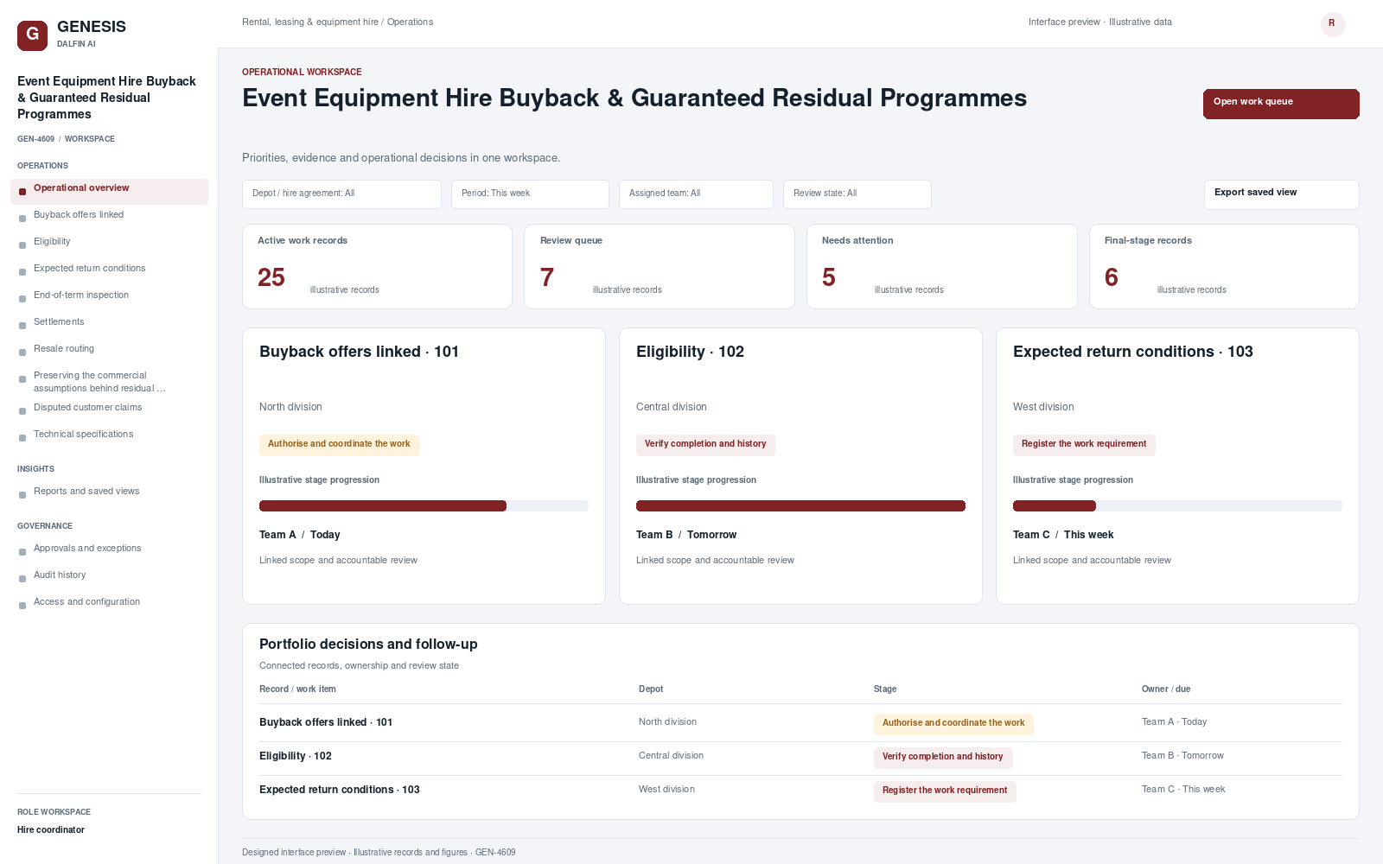Click progress bar in Buyback offers card
Image resolution: width=1383 pixels, height=864 pixels.
click(424, 506)
